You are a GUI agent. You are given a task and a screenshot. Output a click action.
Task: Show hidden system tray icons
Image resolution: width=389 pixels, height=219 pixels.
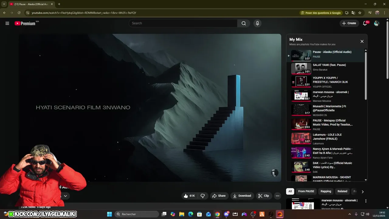349,214
